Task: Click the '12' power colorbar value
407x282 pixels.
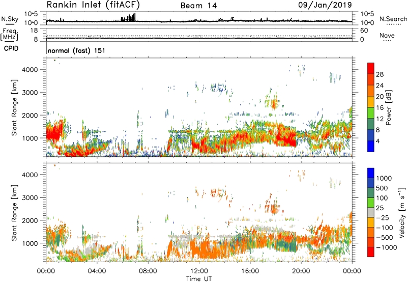Action: (x=380, y=119)
